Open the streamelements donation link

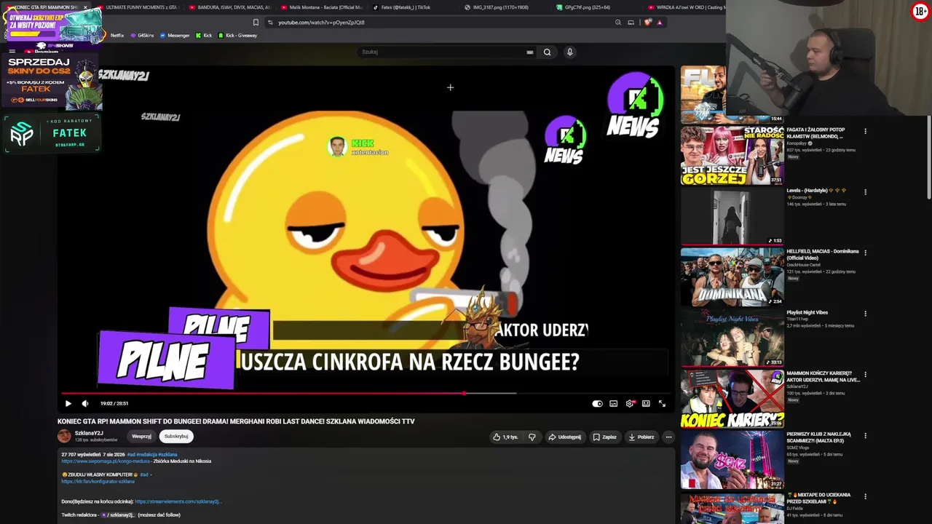(178, 501)
